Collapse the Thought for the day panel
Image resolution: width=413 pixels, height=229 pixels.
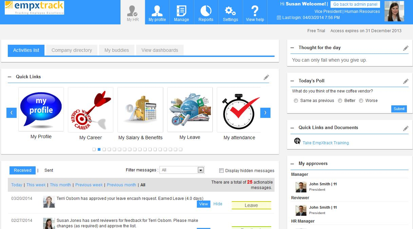pos(292,47)
